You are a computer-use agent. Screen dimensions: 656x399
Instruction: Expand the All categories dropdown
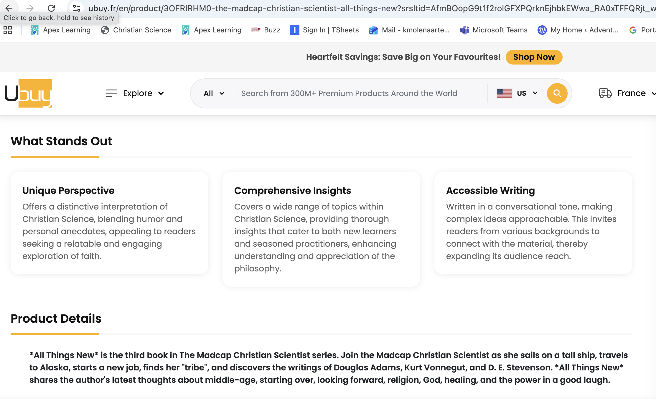(214, 93)
